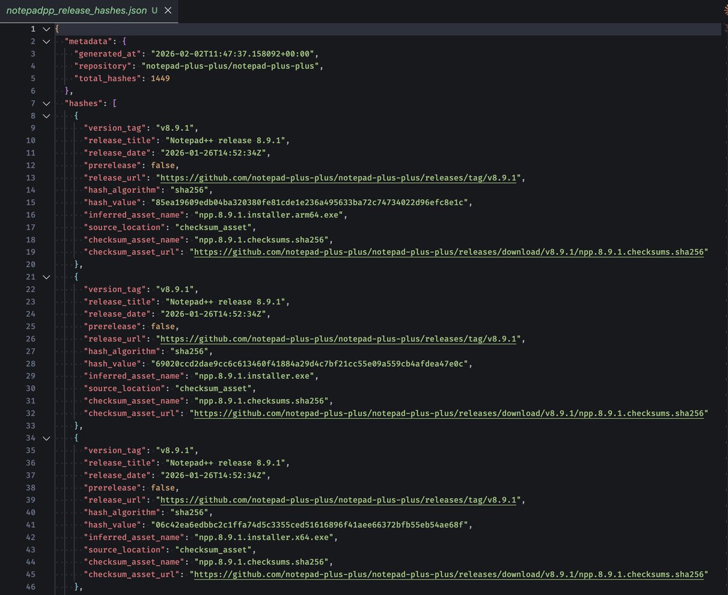The height and width of the screenshot is (595, 728).
Task: Fold the object starting on line 34
Action: [x=47, y=438]
